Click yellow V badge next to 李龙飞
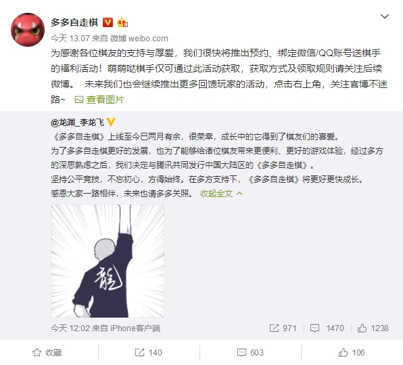 [111, 122]
